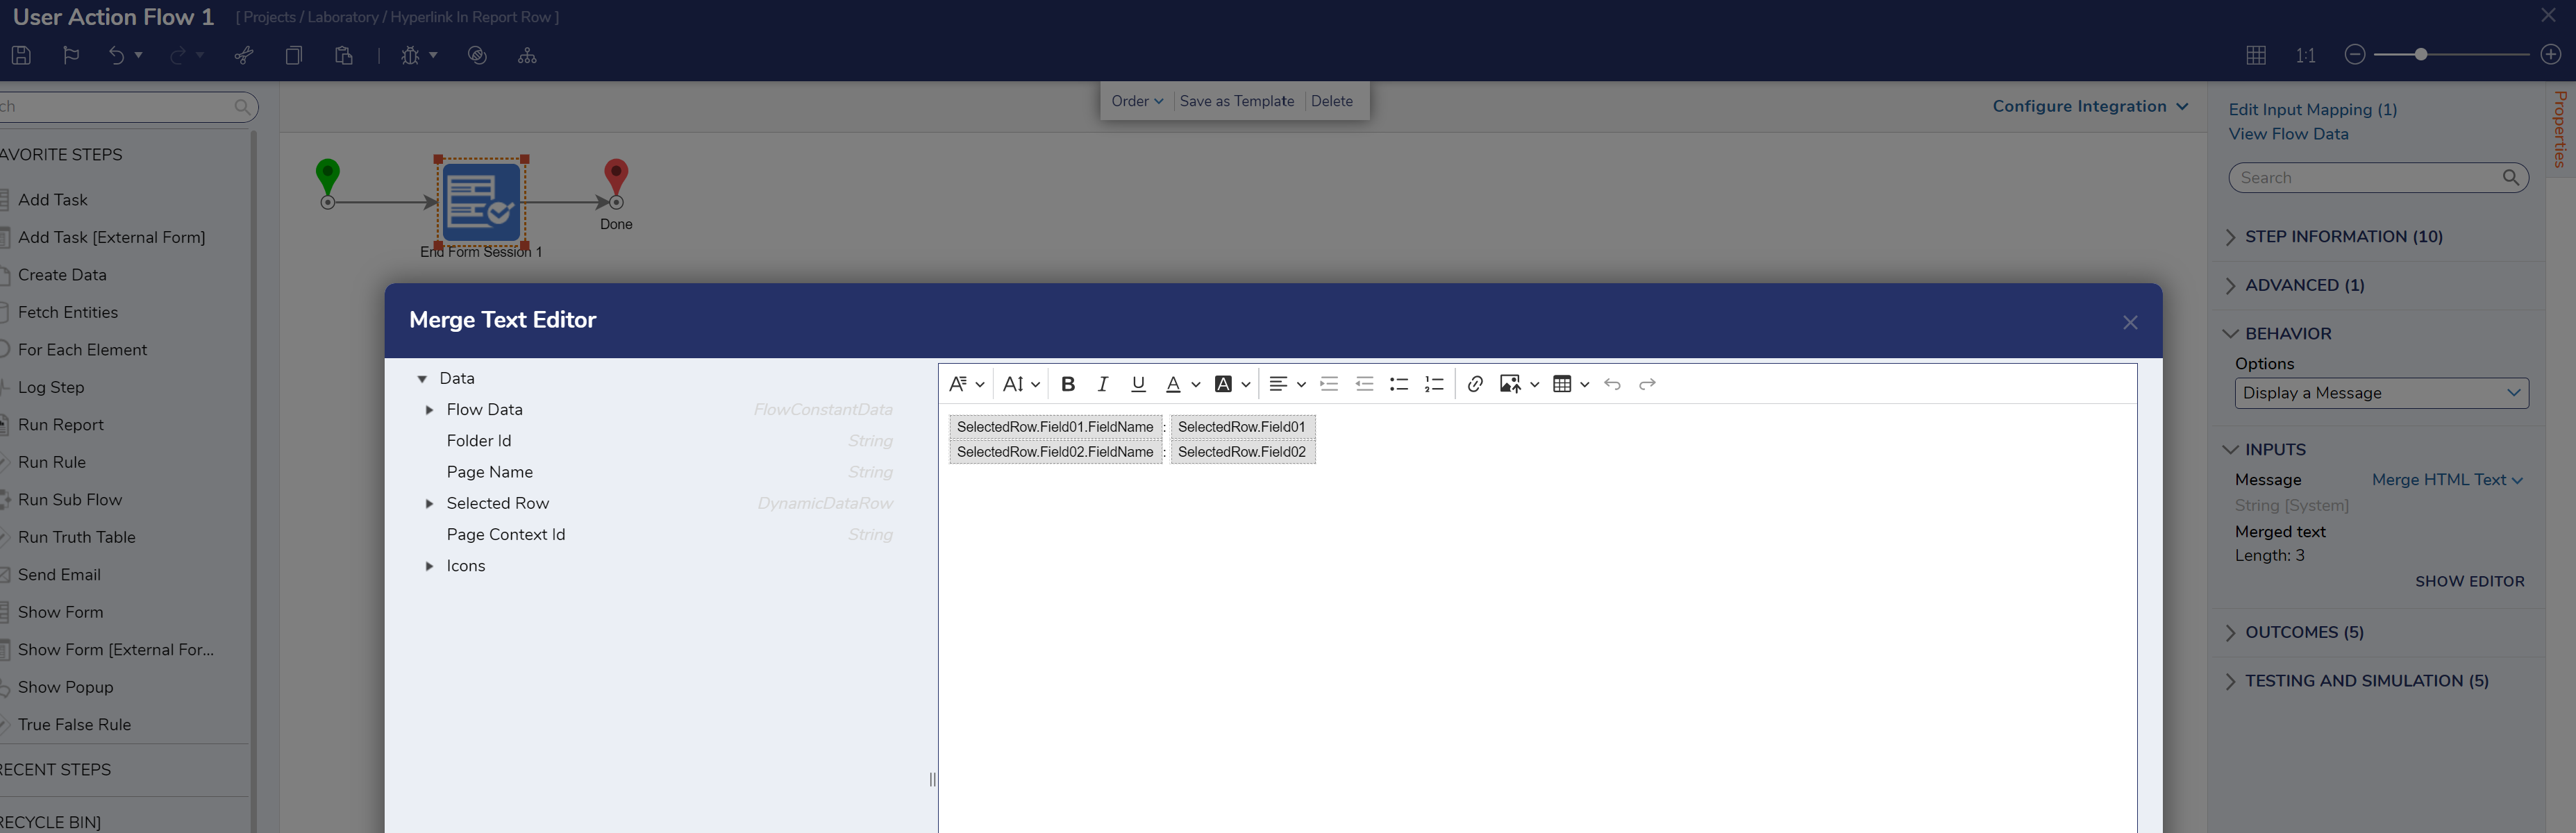
Task: Open Configure Integration dropdown
Action: pyautogui.click(x=2090, y=106)
